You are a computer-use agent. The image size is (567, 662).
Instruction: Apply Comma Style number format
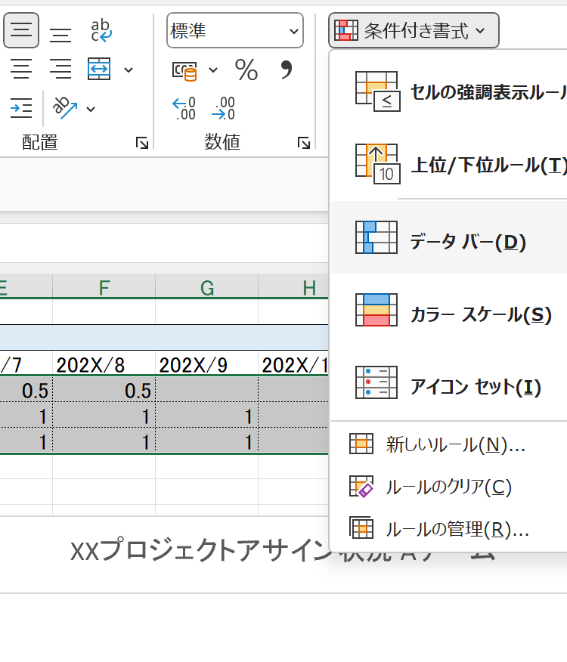click(286, 70)
